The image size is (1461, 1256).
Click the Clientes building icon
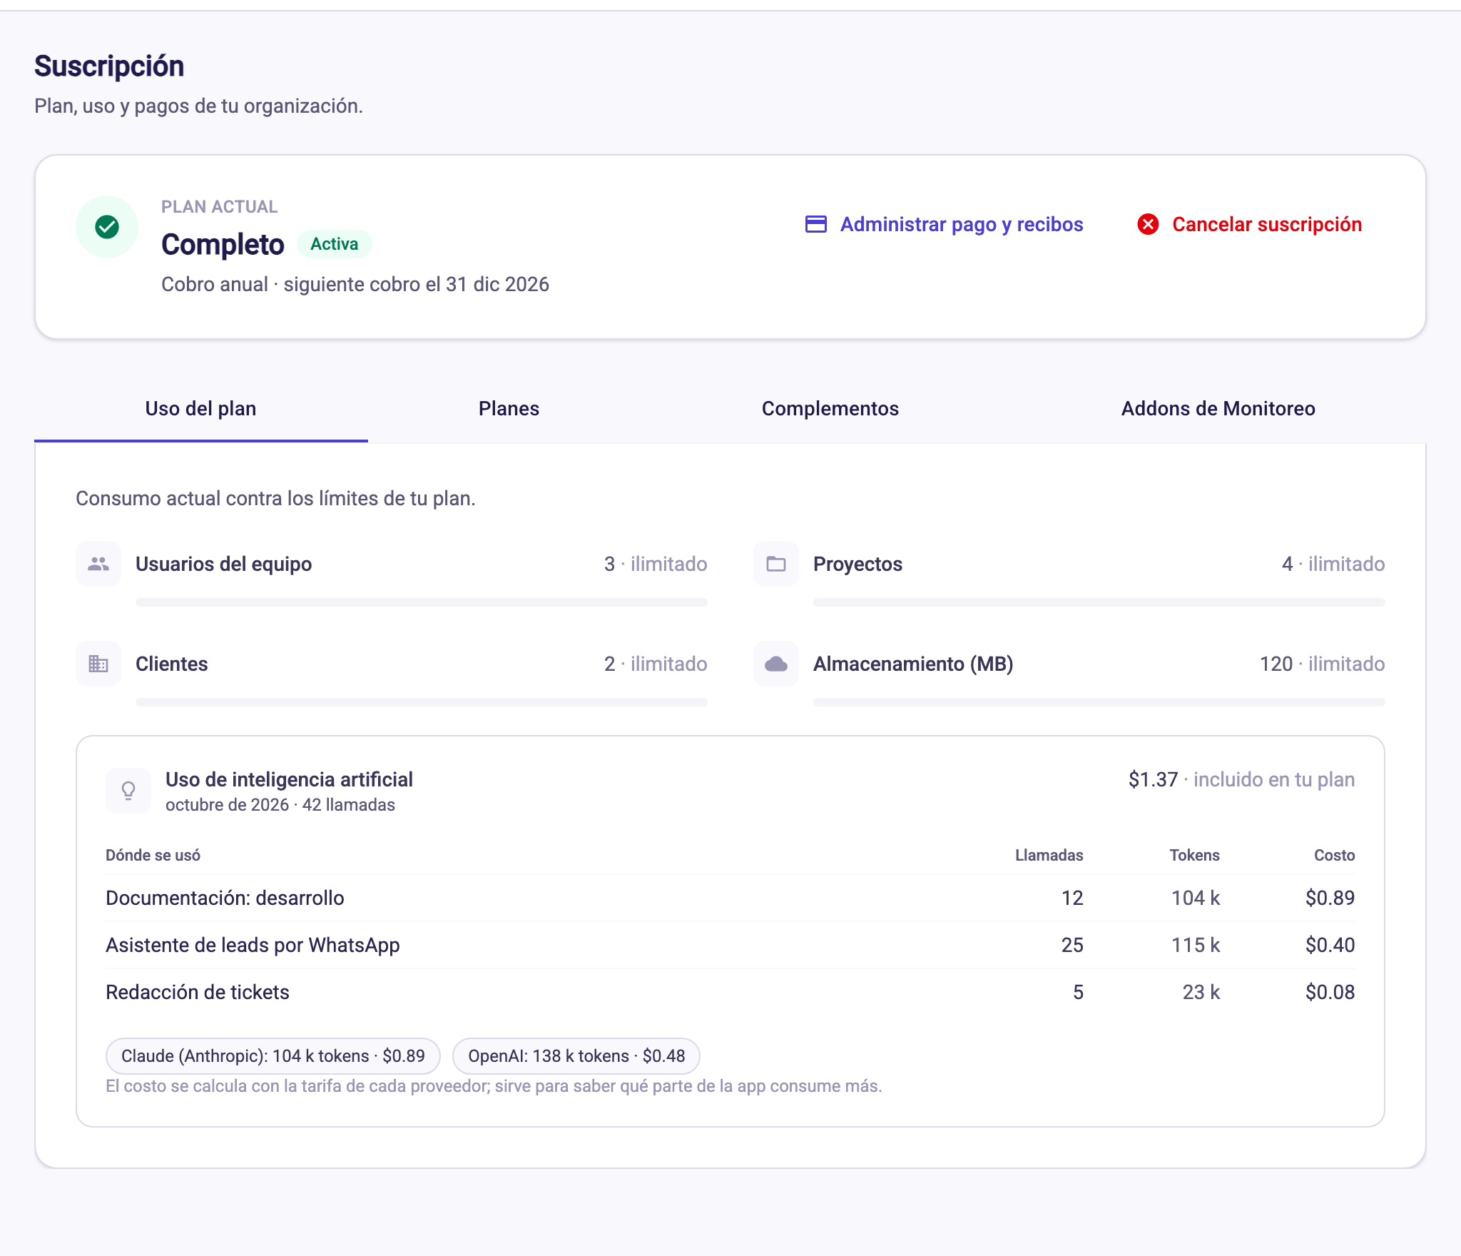tap(98, 664)
